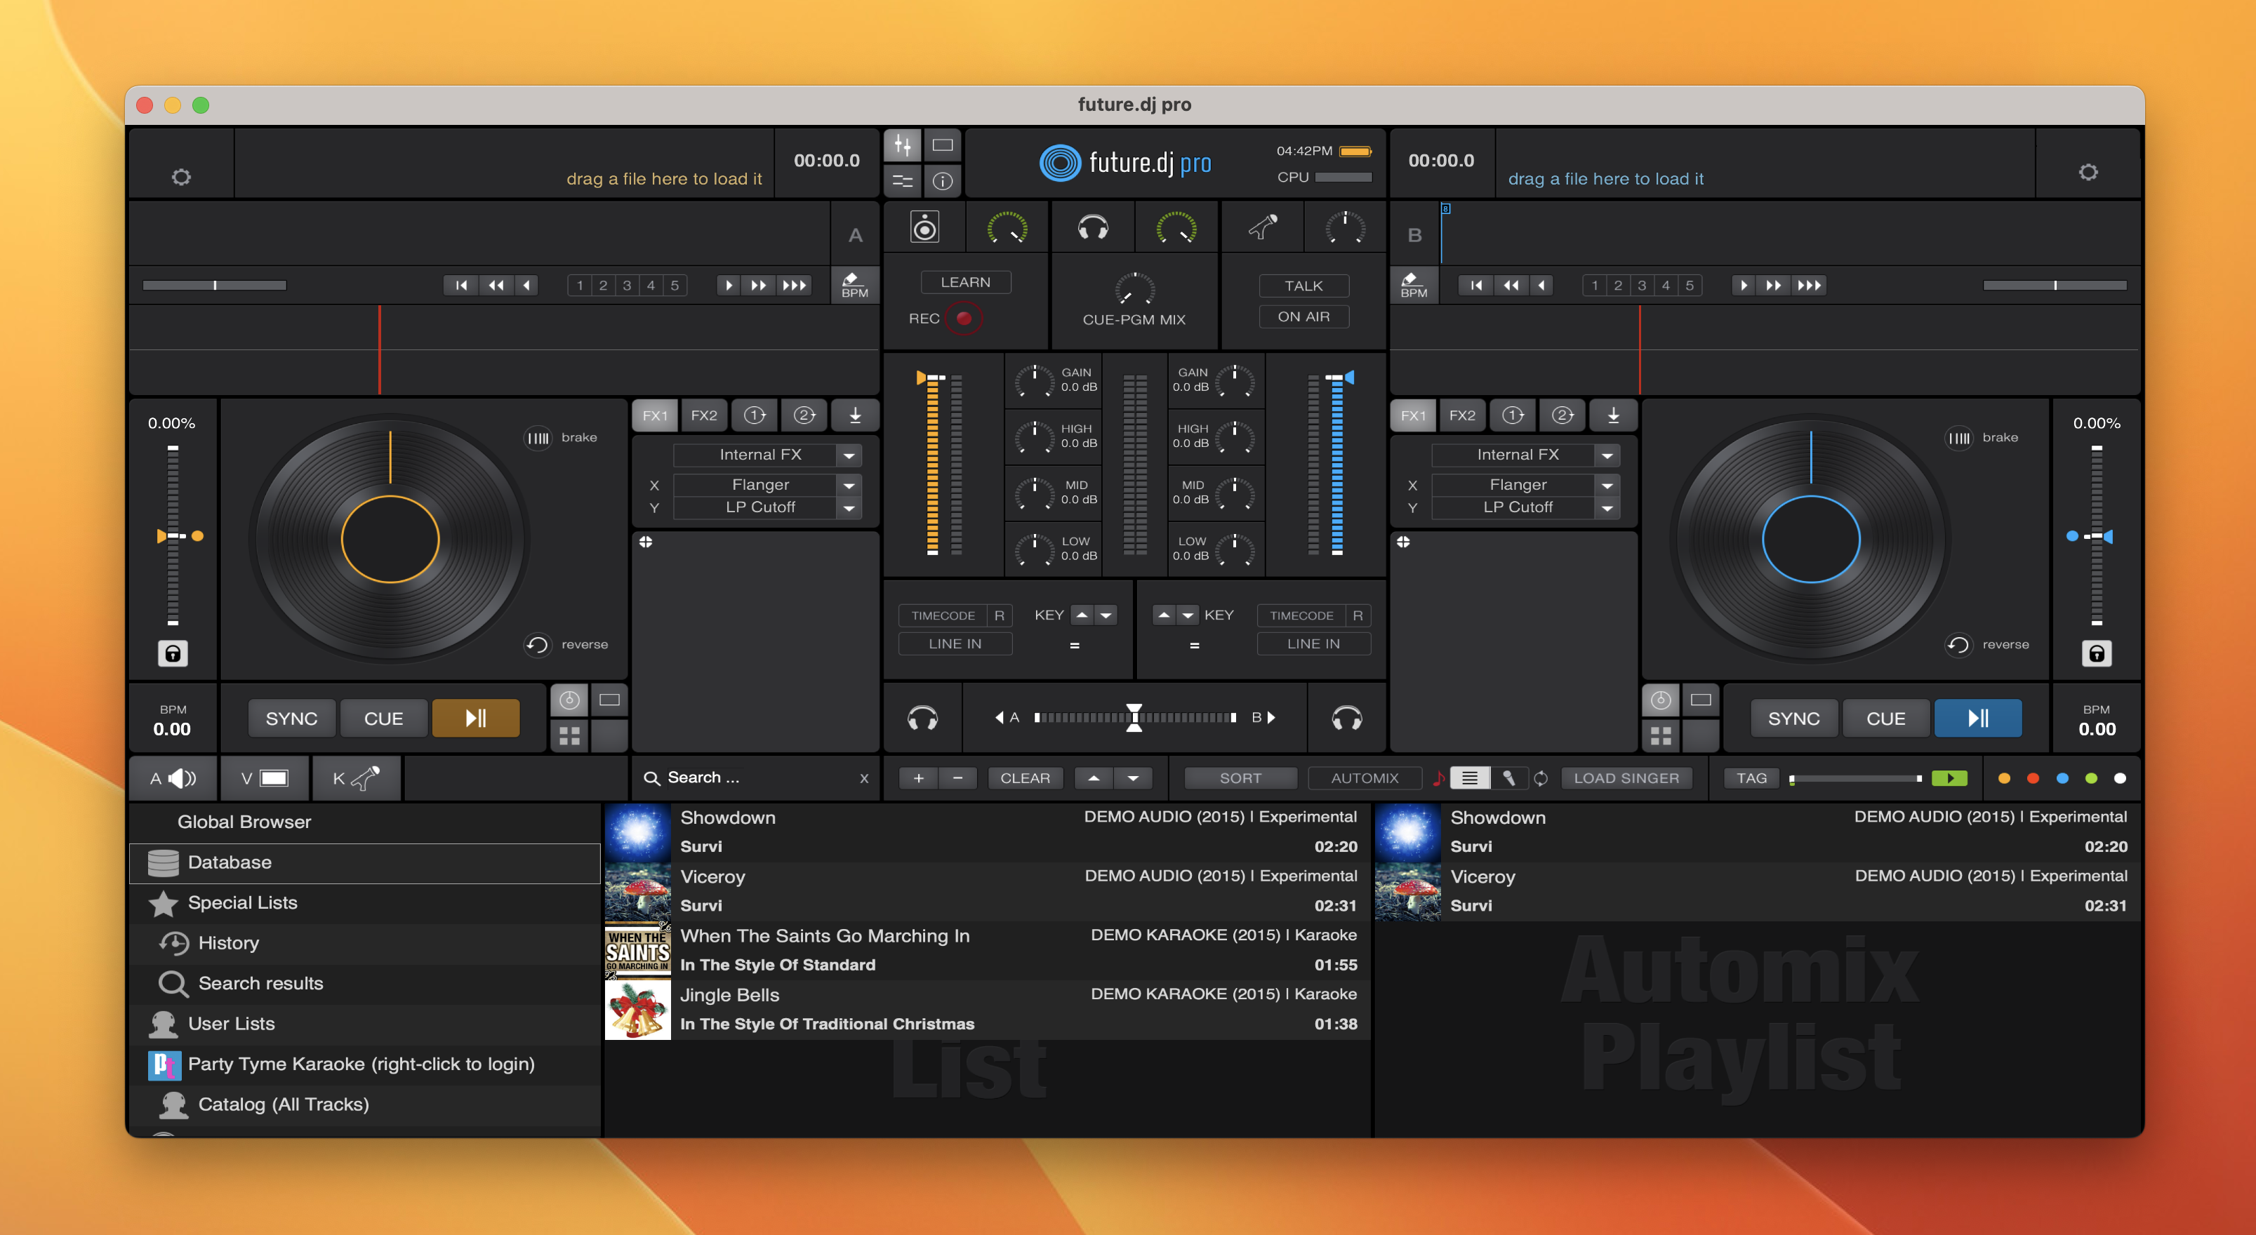Select History in the browser tree
This screenshot has width=2256, height=1235.
point(227,944)
